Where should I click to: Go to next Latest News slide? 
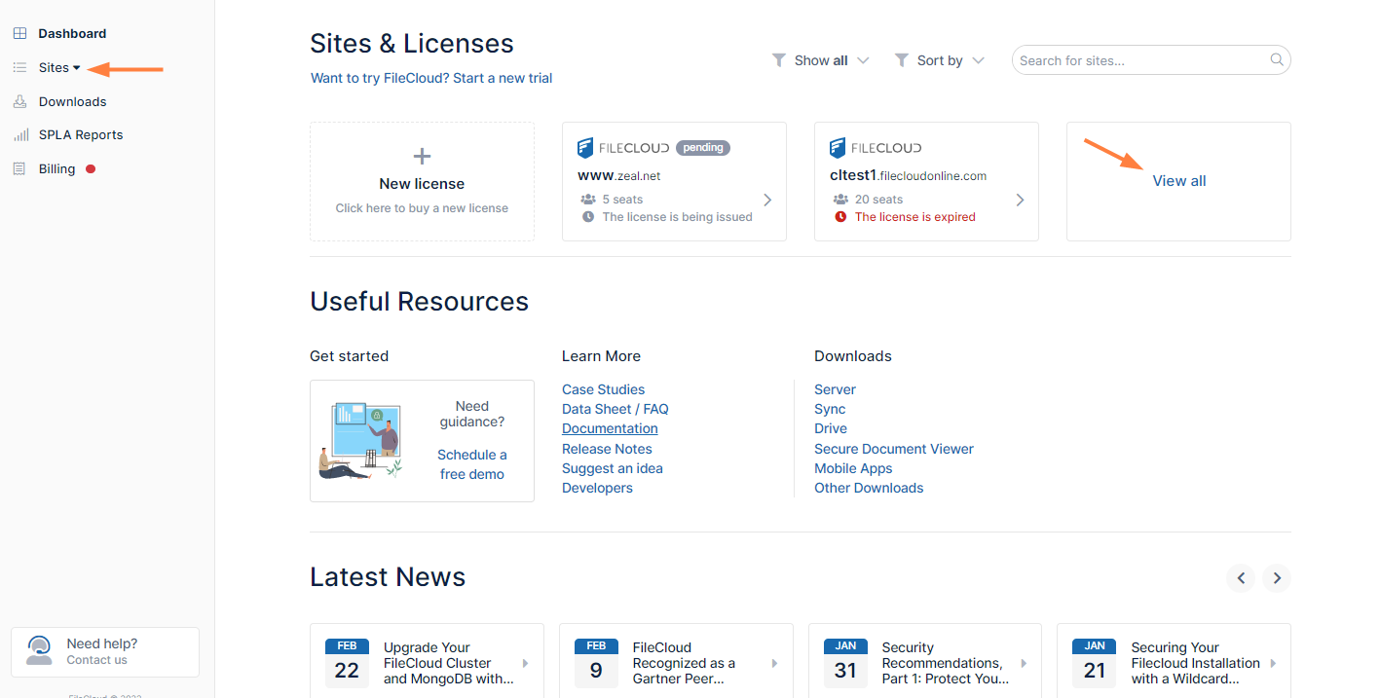coord(1277,578)
